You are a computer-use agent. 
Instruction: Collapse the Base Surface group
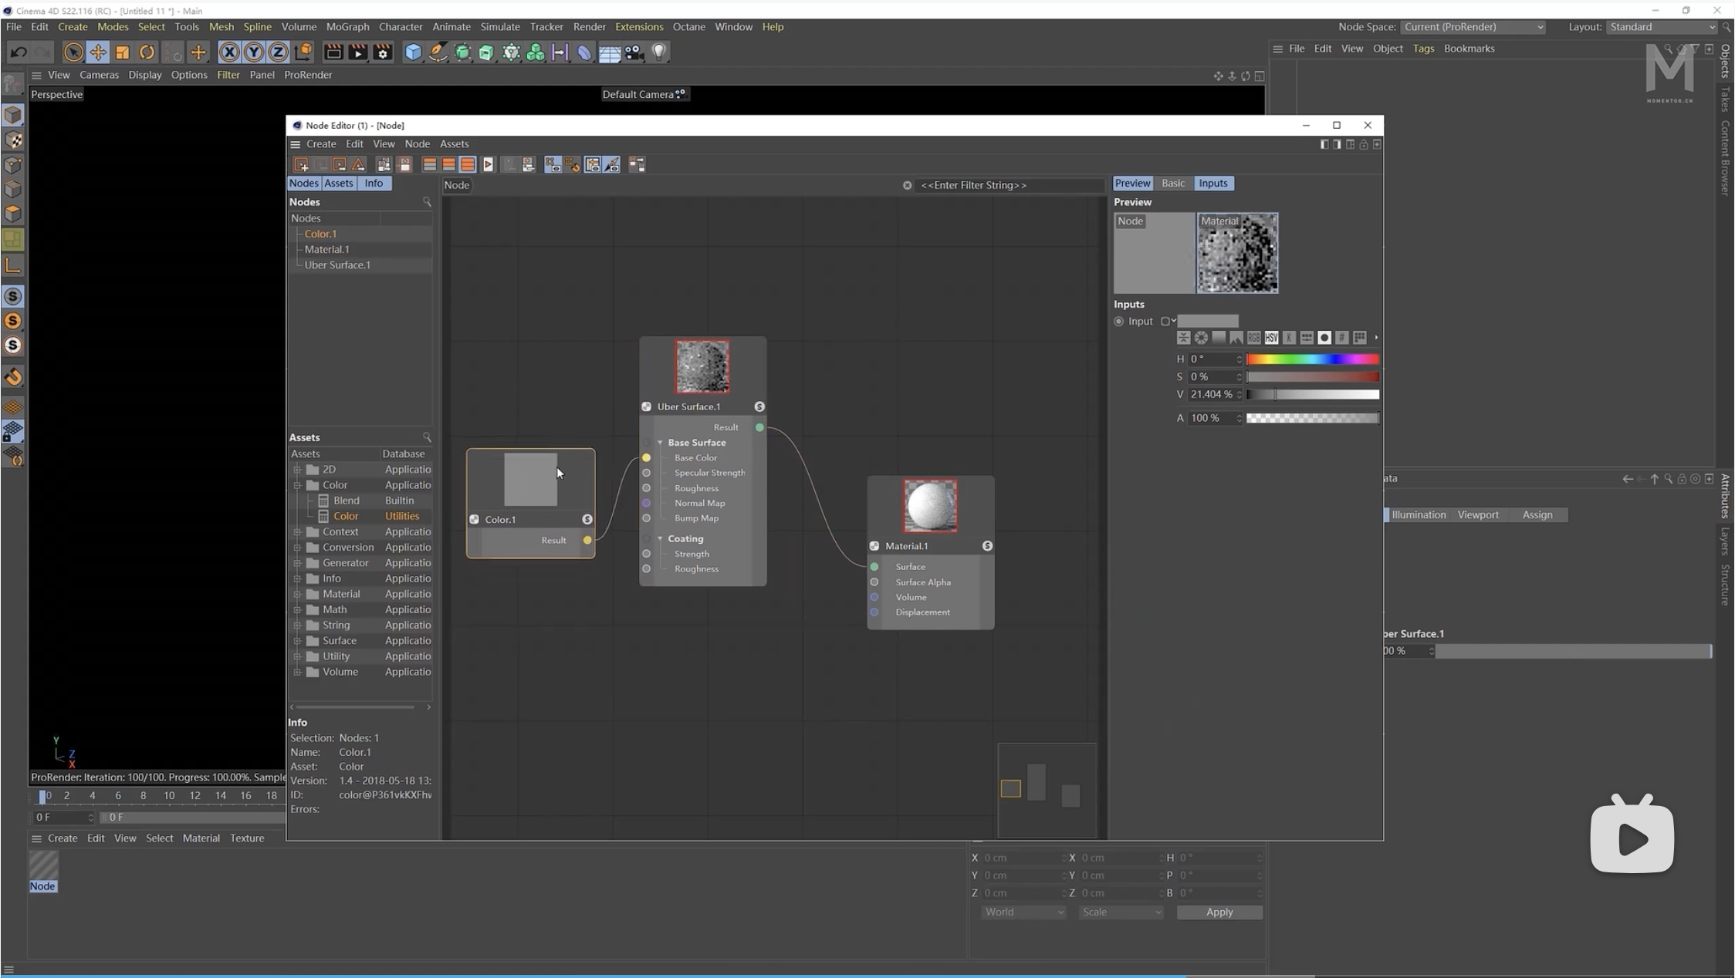(660, 443)
